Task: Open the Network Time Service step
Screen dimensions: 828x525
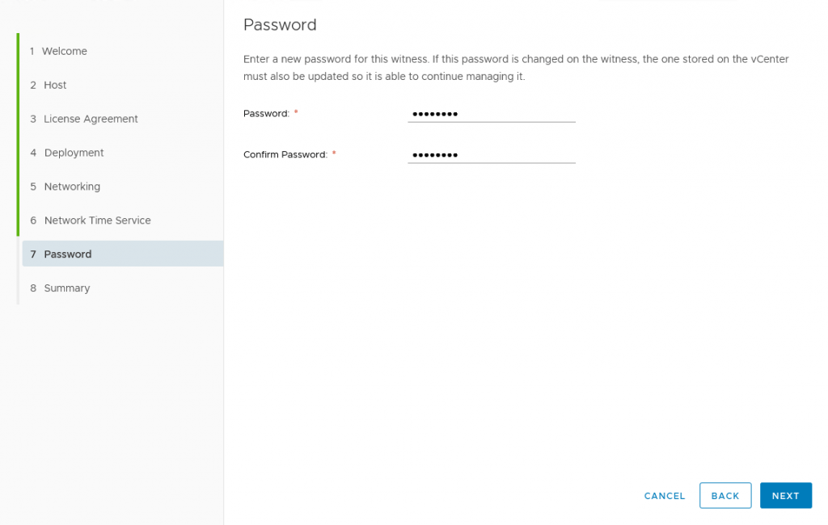Action: (x=97, y=220)
